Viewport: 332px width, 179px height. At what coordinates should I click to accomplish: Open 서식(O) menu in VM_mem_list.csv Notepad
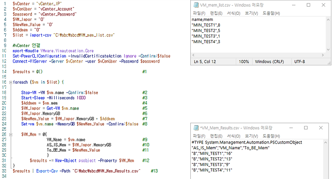234,13
